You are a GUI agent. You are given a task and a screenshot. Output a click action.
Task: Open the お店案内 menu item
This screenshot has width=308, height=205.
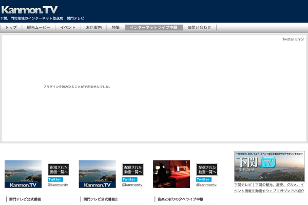click(x=94, y=28)
